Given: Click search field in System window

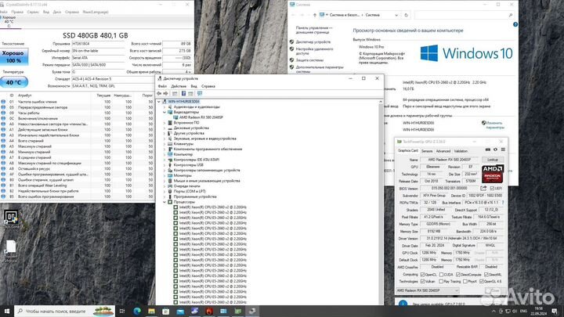Looking at the screenshot, I should point(465,15).
